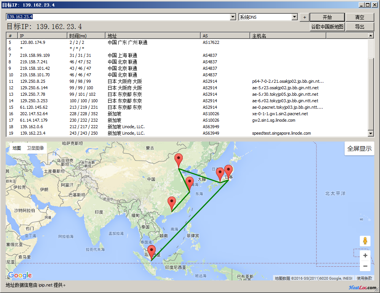The height and width of the screenshot is (293, 380).
Task: Select hop 7 row 219.158.99.109
Action: pos(187,55)
